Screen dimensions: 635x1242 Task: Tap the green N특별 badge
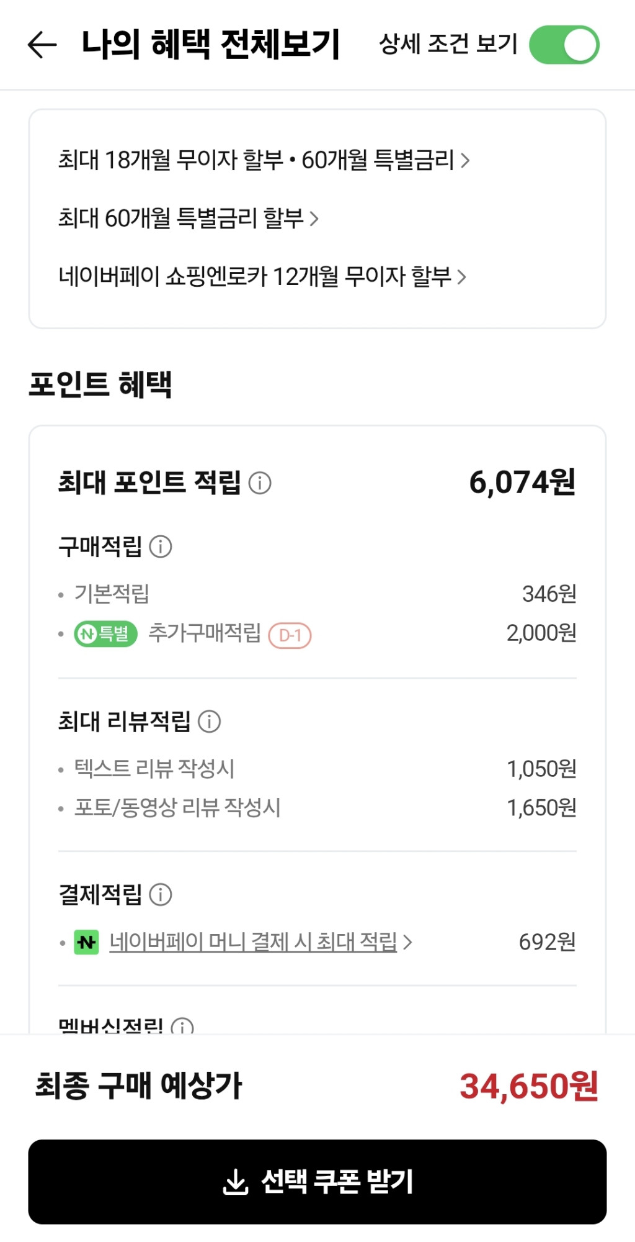coord(105,634)
